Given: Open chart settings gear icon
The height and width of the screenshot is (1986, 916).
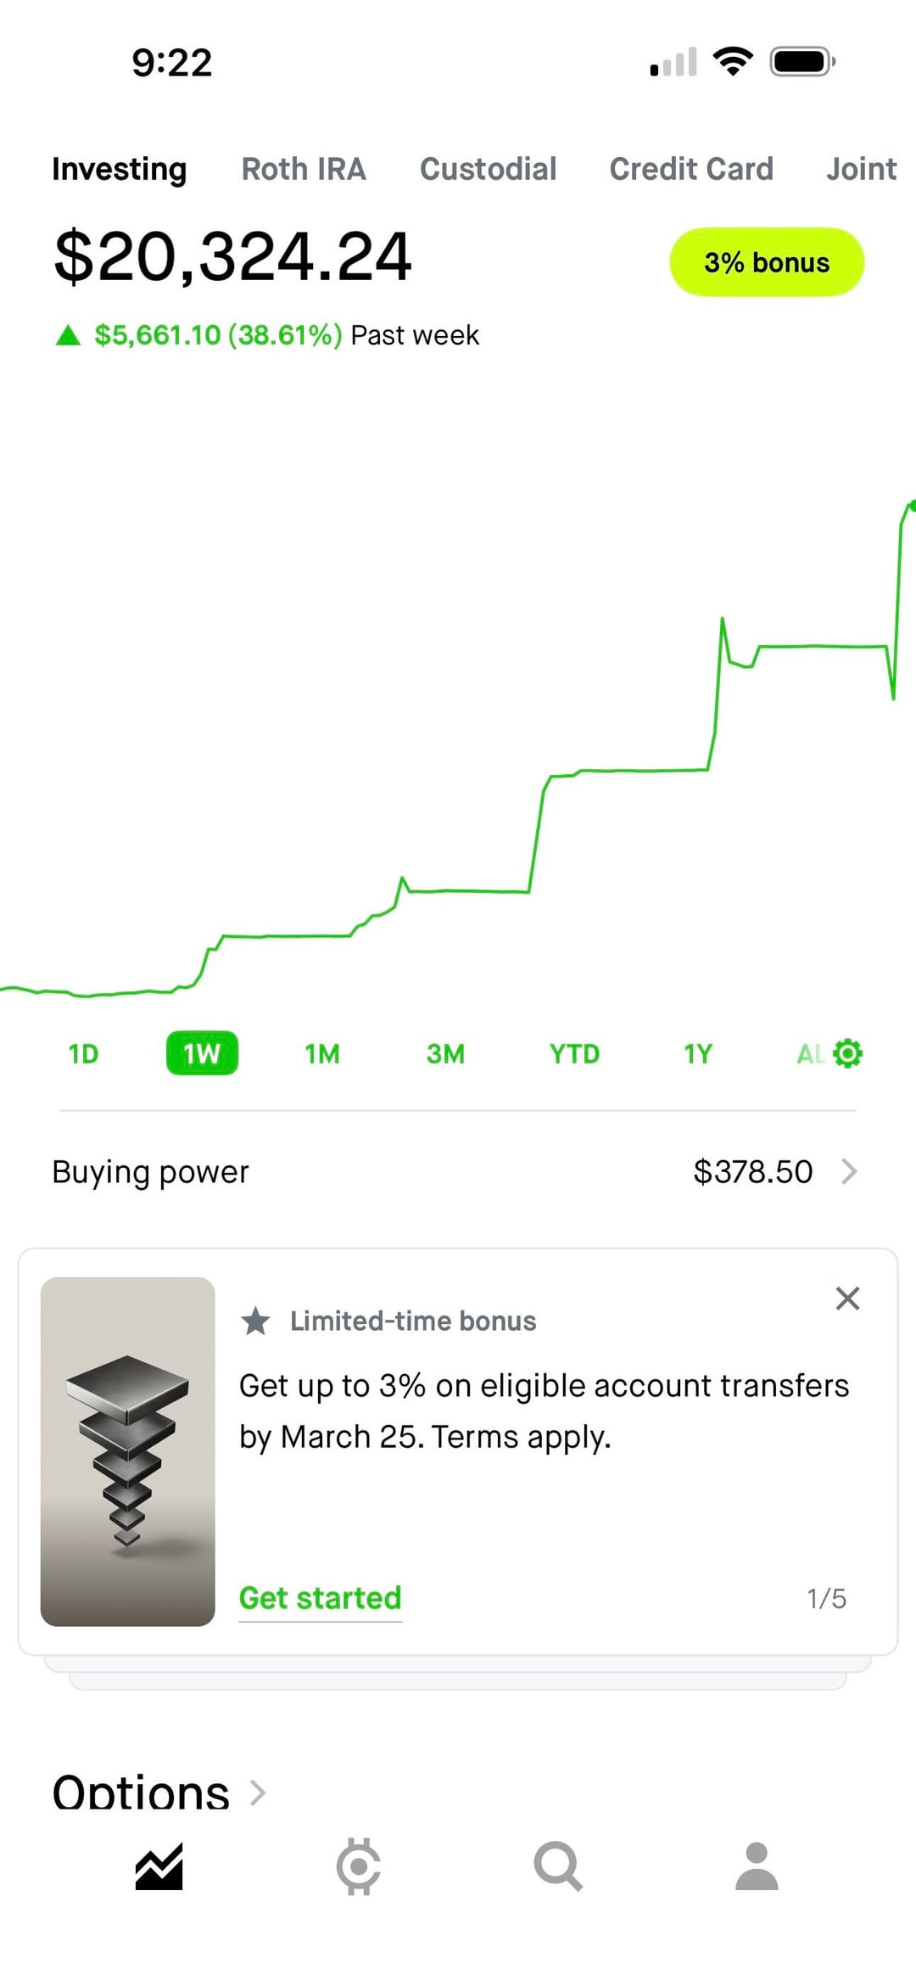Looking at the screenshot, I should pyautogui.click(x=847, y=1053).
